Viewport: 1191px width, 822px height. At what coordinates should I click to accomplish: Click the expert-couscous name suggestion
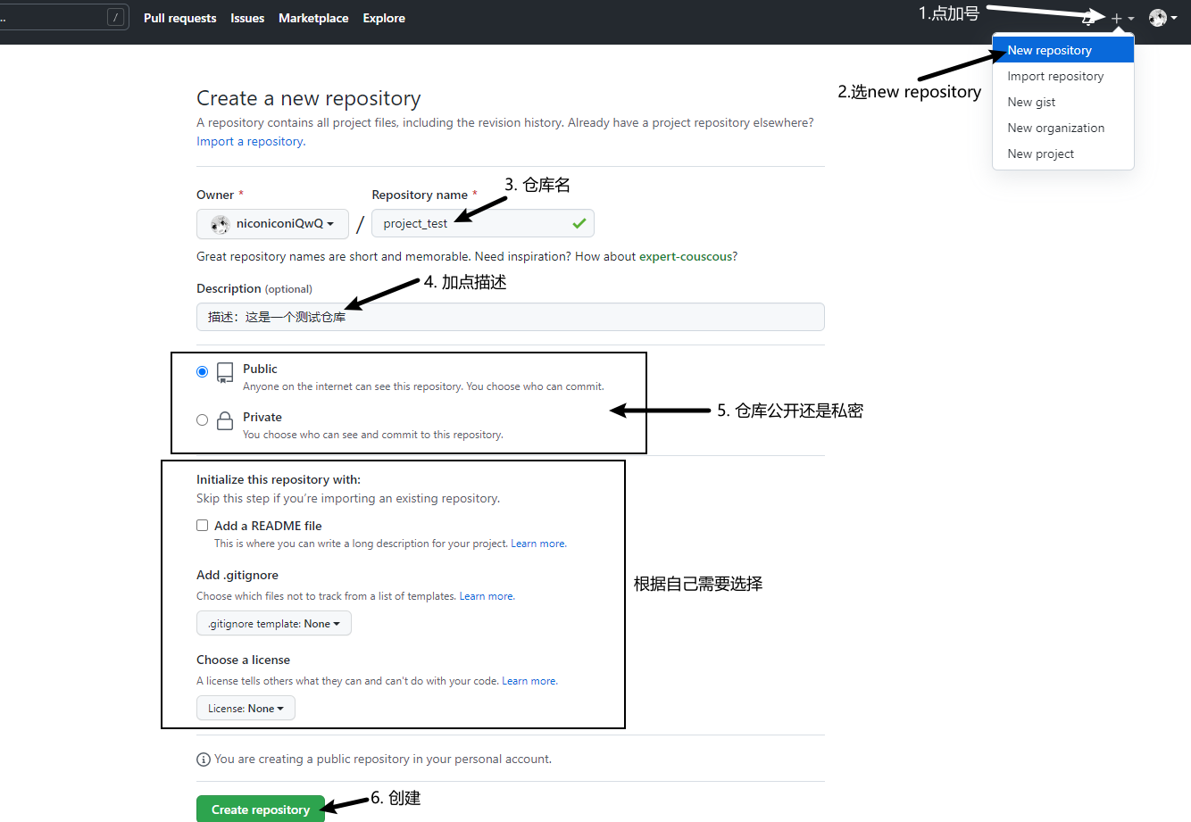click(686, 256)
